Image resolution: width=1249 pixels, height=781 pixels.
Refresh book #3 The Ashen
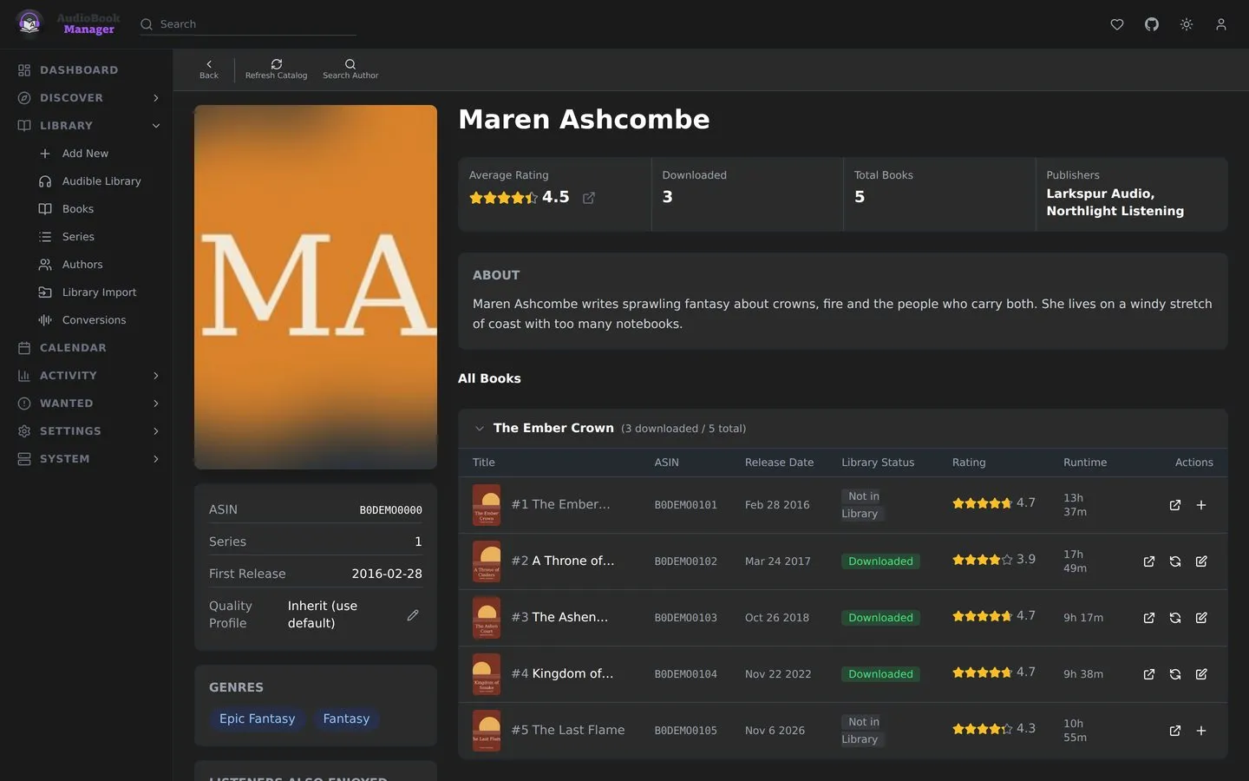coord(1175,618)
